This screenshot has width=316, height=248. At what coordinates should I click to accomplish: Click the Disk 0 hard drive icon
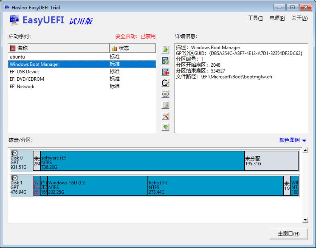pos(14,153)
